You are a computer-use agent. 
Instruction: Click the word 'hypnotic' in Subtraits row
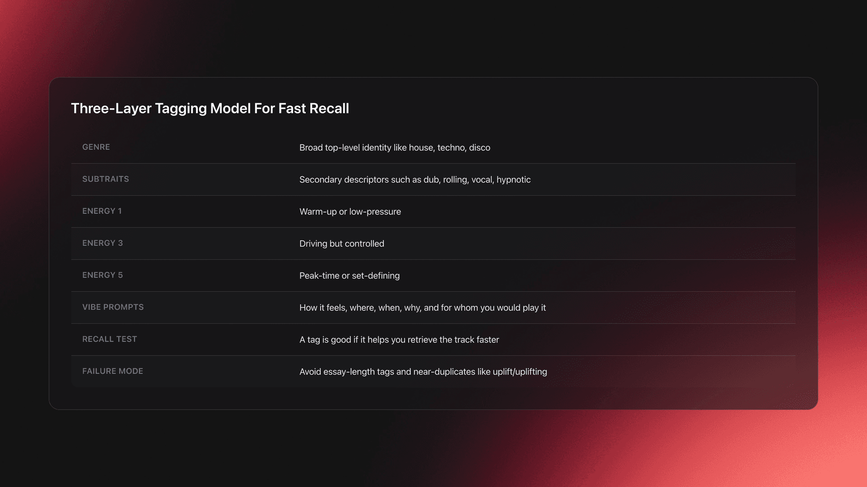[x=513, y=179]
